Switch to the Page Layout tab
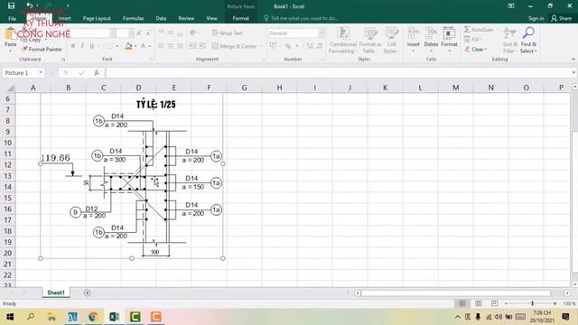578x325 pixels. point(97,18)
